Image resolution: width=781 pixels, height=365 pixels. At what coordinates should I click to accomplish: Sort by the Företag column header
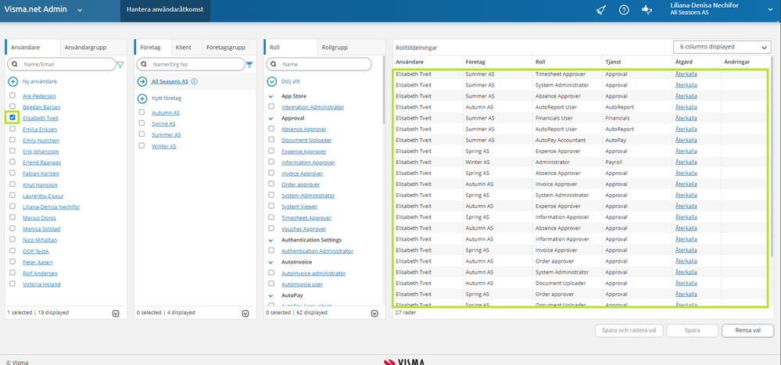point(475,62)
